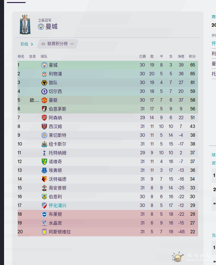Click the Chelsea club badge

pyautogui.click(x=44, y=91)
